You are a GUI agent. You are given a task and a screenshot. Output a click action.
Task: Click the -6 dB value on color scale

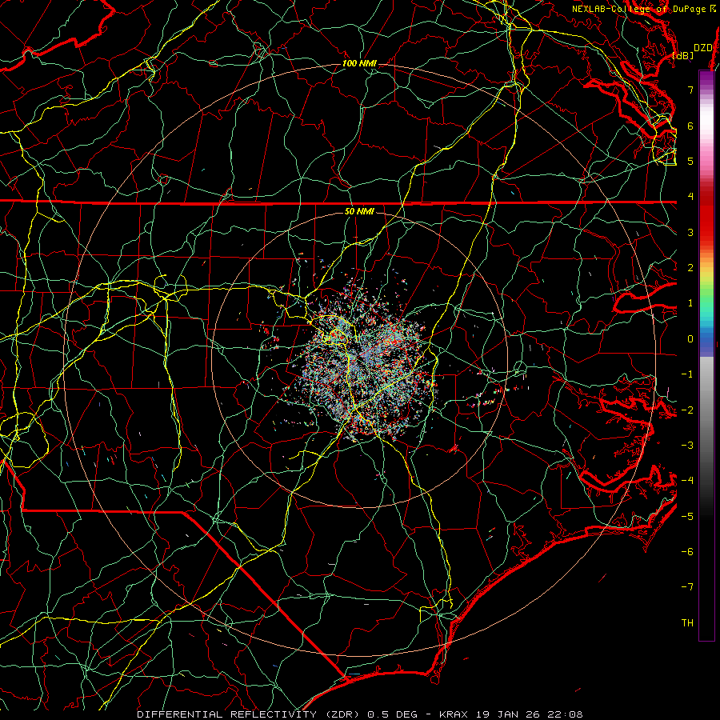tap(687, 552)
